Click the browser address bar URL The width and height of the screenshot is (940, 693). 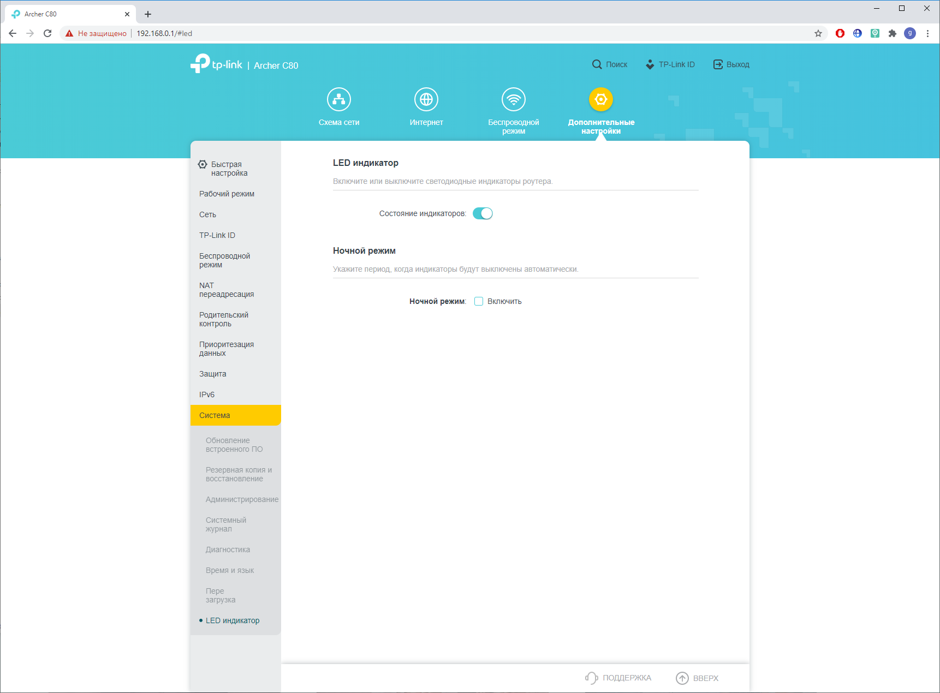[164, 33]
